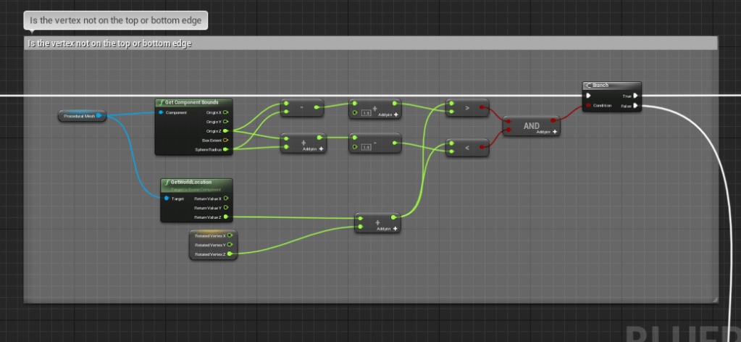Edit the 1.5 value on the addition node
741x342 pixels.
click(367, 113)
